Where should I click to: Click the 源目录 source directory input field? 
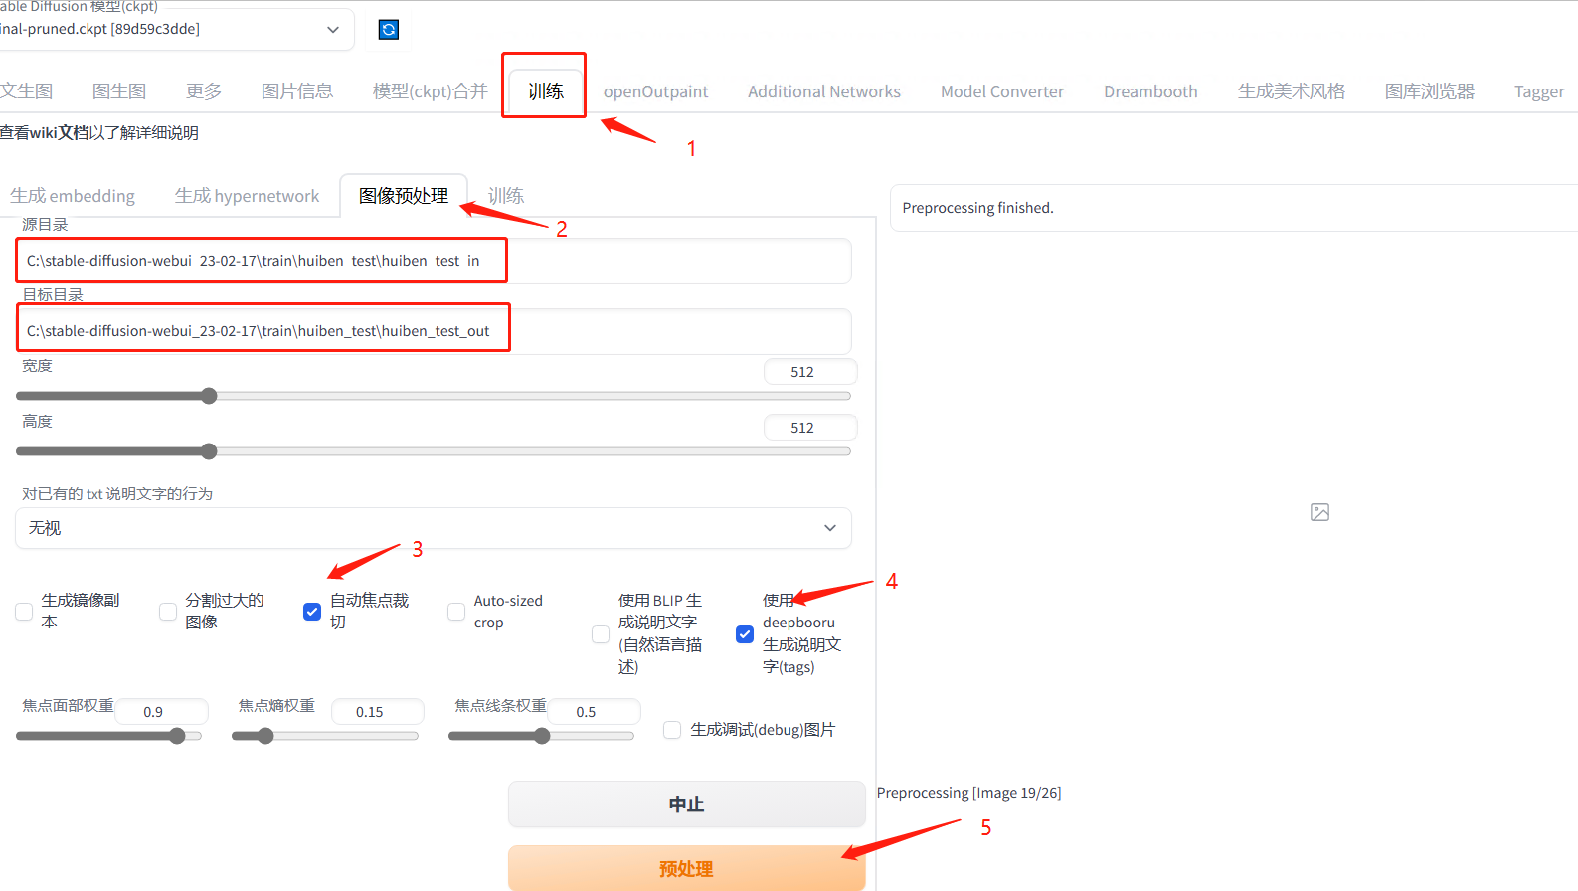[433, 261]
